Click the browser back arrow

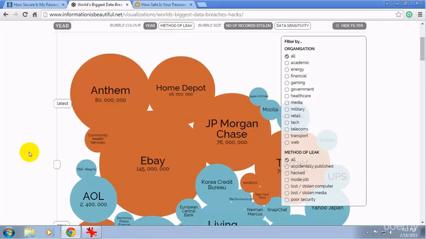(x=6, y=15)
